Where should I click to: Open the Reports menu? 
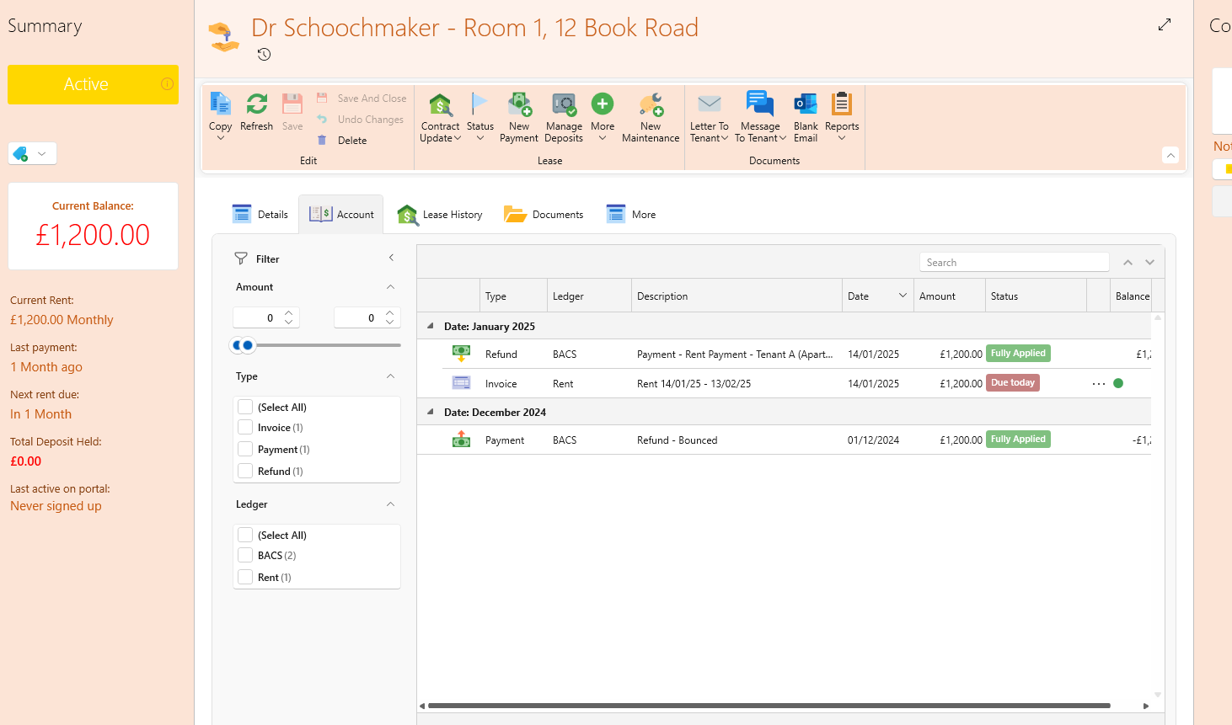(842, 118)
